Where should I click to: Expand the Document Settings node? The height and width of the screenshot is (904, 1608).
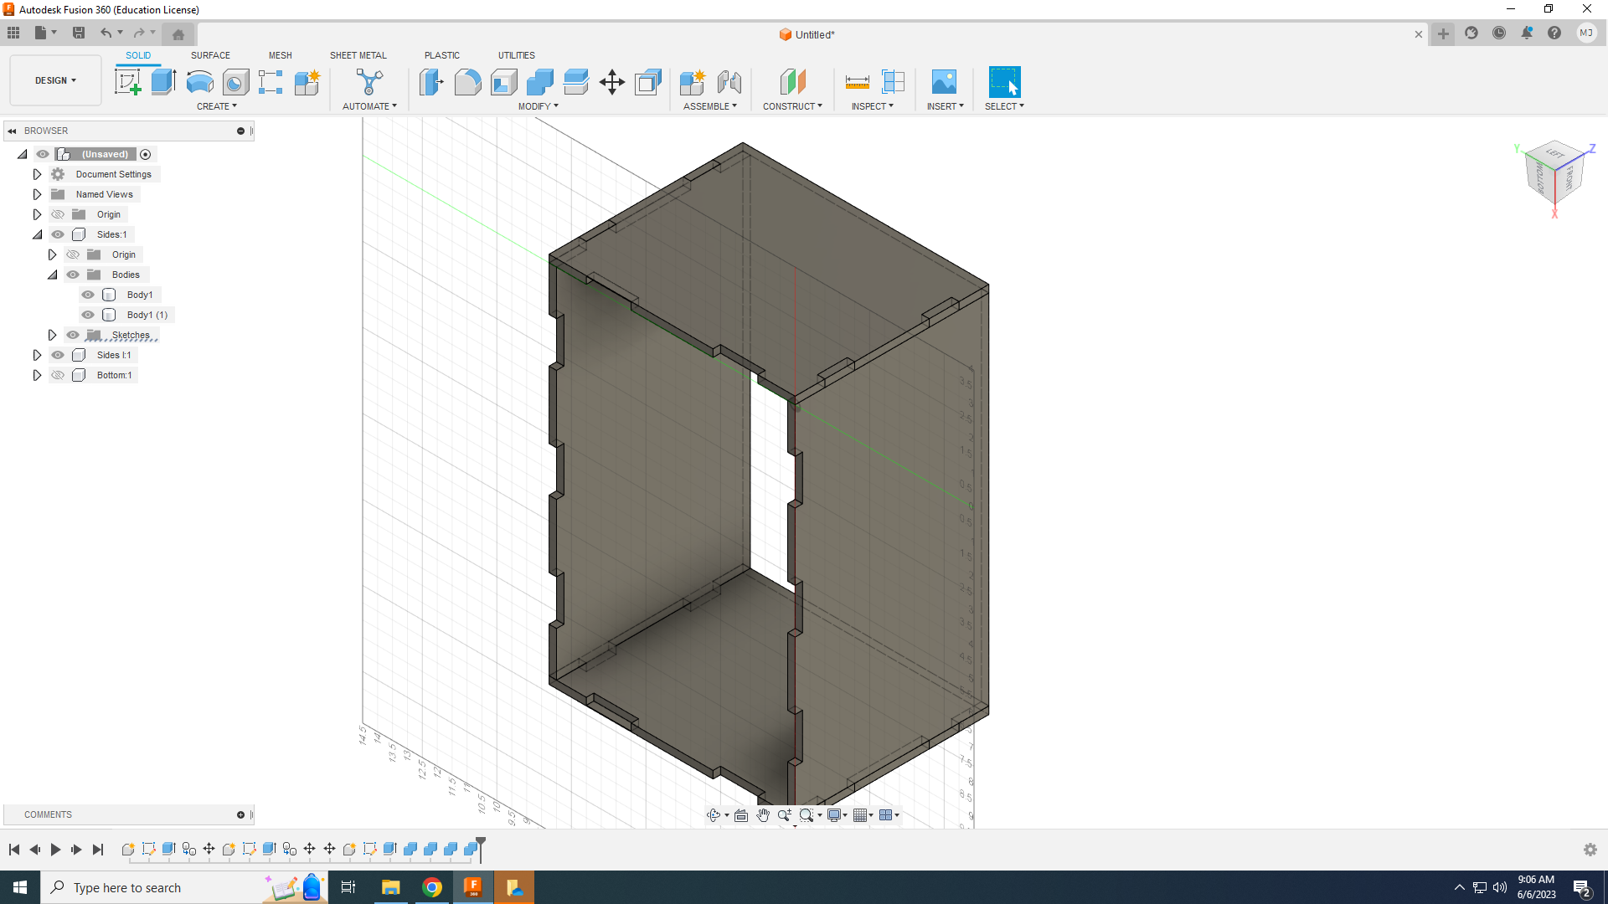click(x=37, y=174)
